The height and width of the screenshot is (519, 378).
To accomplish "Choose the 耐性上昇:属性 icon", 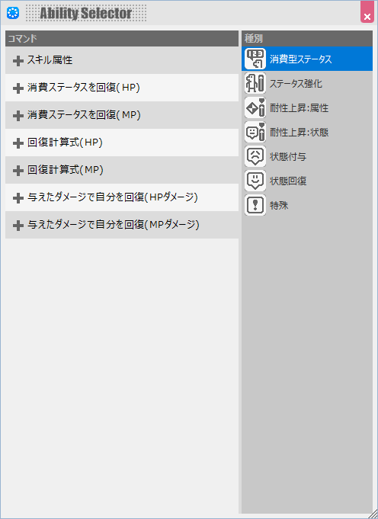I will point(255,108).
